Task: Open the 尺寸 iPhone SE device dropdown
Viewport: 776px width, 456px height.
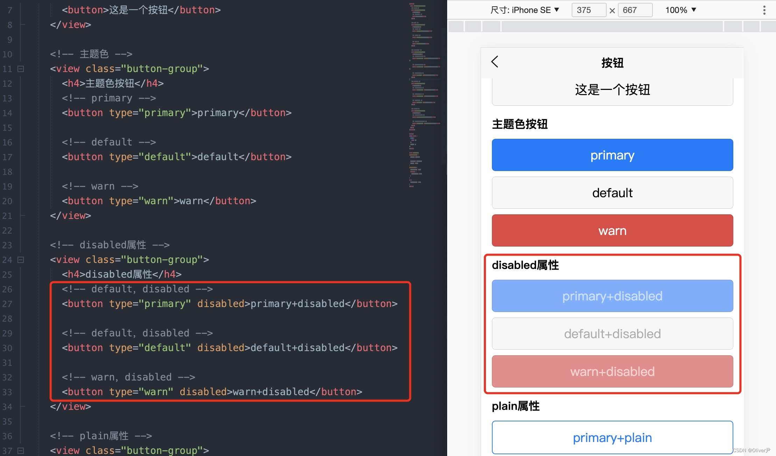Action: coord(525,10)
